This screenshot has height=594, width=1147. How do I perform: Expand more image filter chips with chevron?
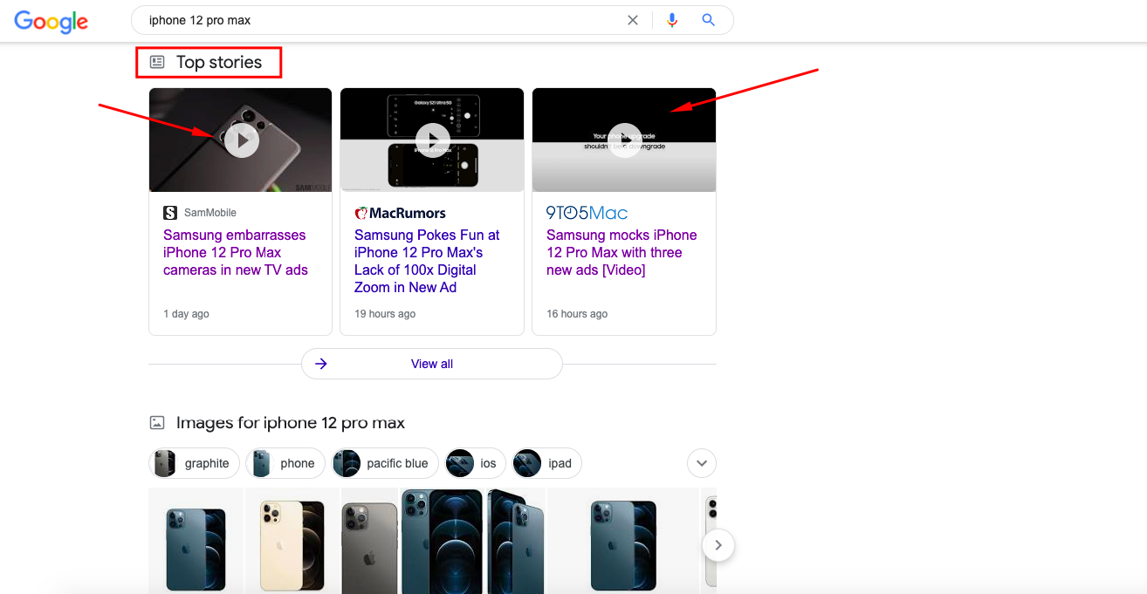702,463
